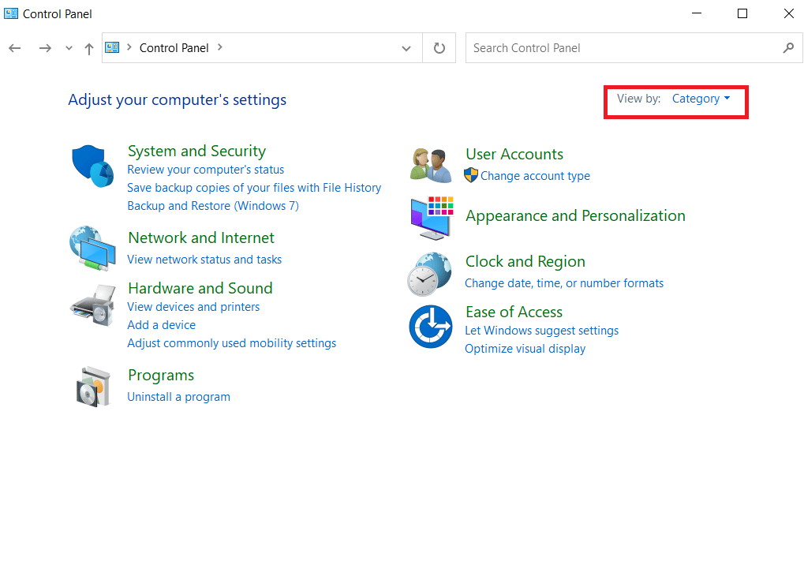Open the Programs disc and box icon
The image size is (804, 576).
pos(93,387)
